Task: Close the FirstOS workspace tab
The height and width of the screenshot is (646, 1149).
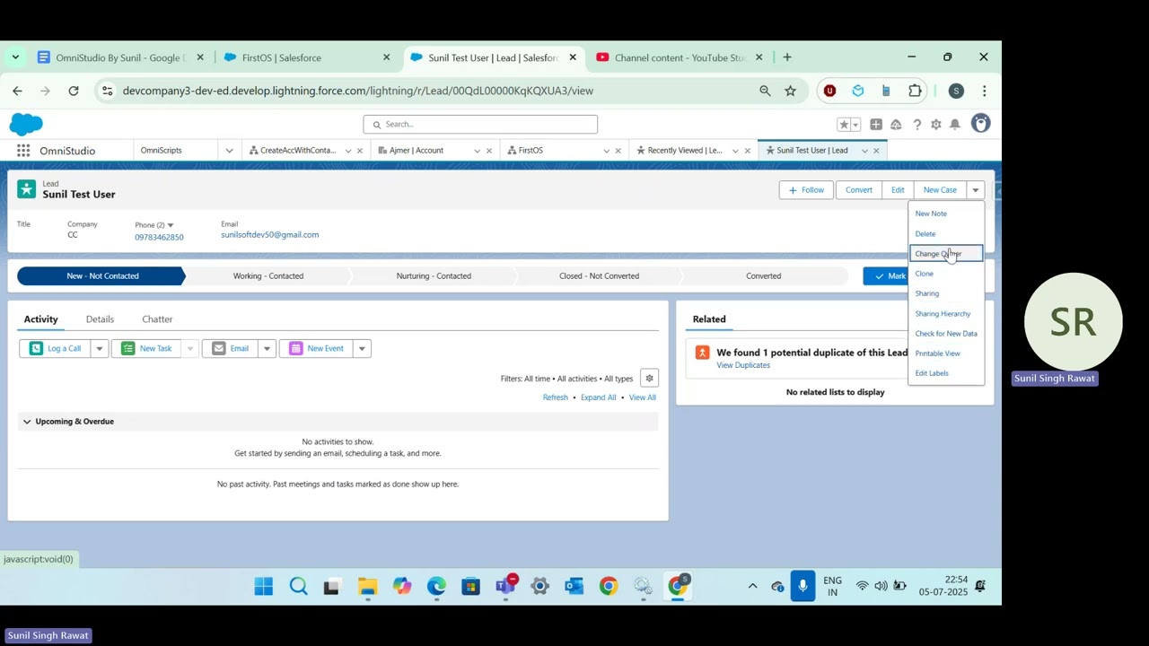Action: [618, 151]
